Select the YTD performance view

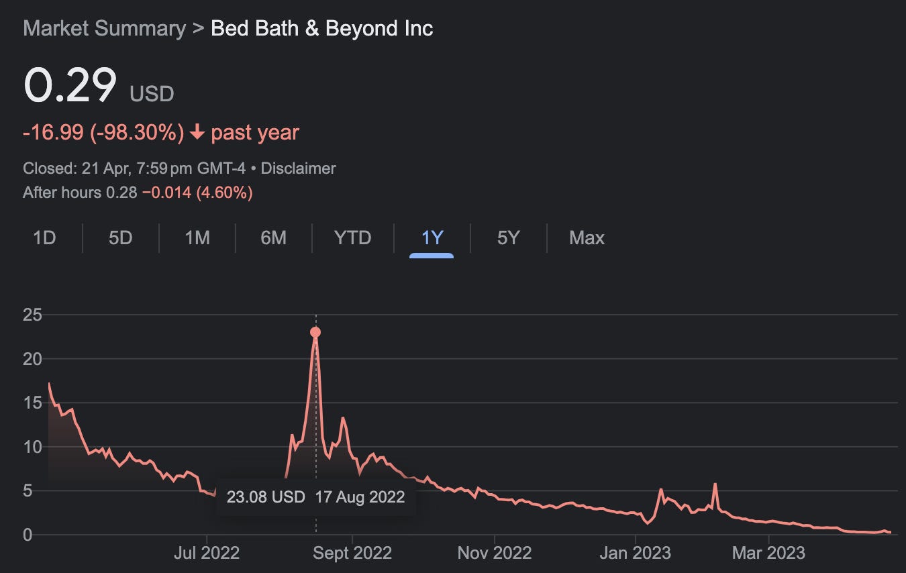[352, 238]
